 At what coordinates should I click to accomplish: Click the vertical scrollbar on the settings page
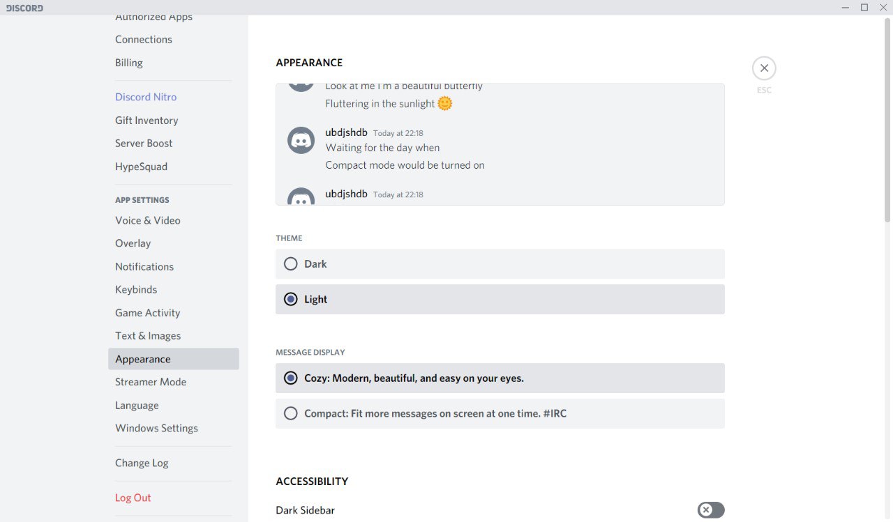(x=888, y=120)
